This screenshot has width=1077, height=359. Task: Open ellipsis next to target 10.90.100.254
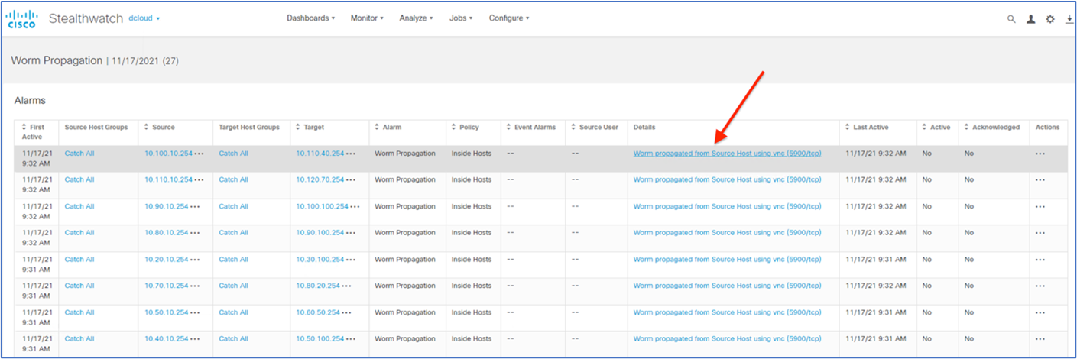click(351, 233)
